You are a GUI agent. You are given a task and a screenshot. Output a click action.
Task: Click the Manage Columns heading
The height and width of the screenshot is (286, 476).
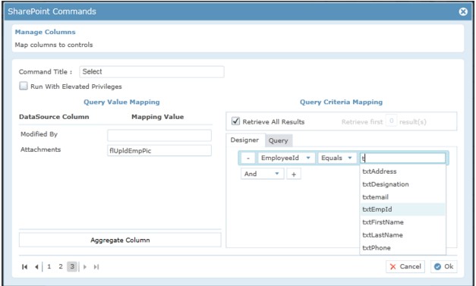[46, 32]
